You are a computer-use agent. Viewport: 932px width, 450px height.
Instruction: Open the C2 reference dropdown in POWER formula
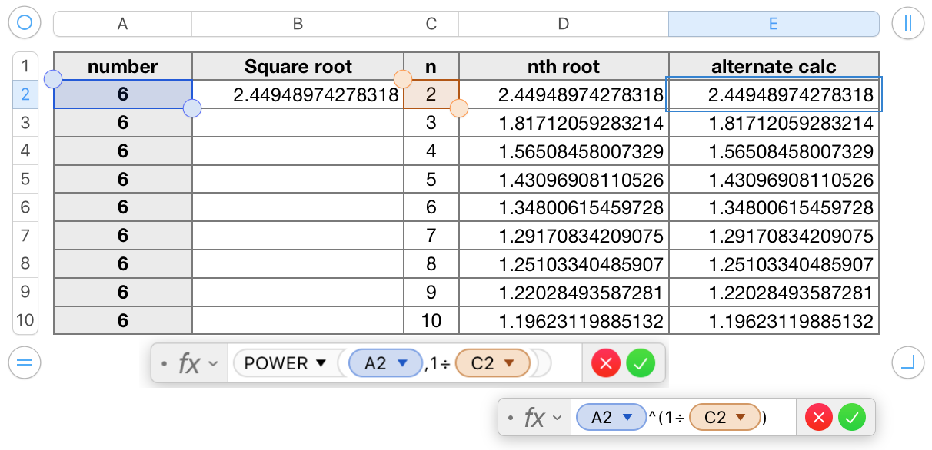click(508, 363)
